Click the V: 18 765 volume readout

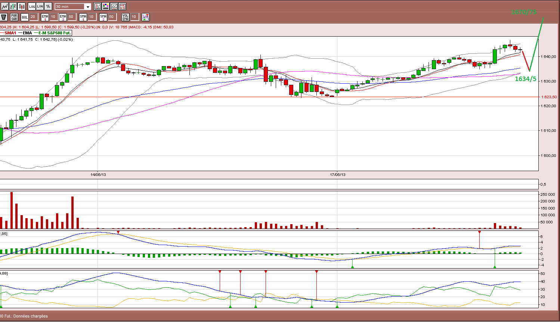click(118, 27)
